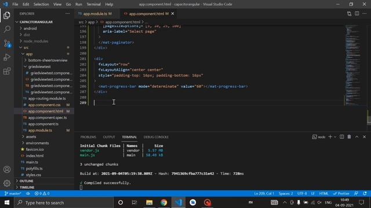Open the Explorer view in activity bar
This screenshot has width=371, height=208.
click(x=7, y=16)
